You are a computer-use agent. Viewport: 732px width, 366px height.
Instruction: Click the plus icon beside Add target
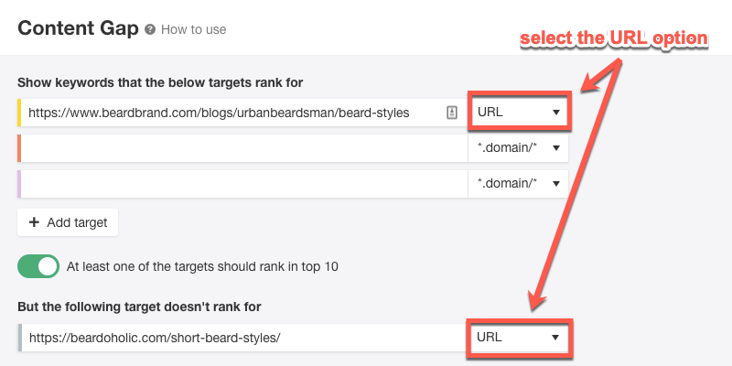click(x=34, y=221)
